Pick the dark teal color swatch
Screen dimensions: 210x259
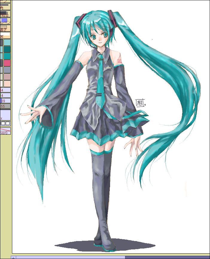7,49
